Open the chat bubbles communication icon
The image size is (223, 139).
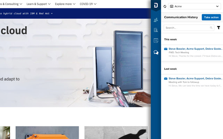156,52
